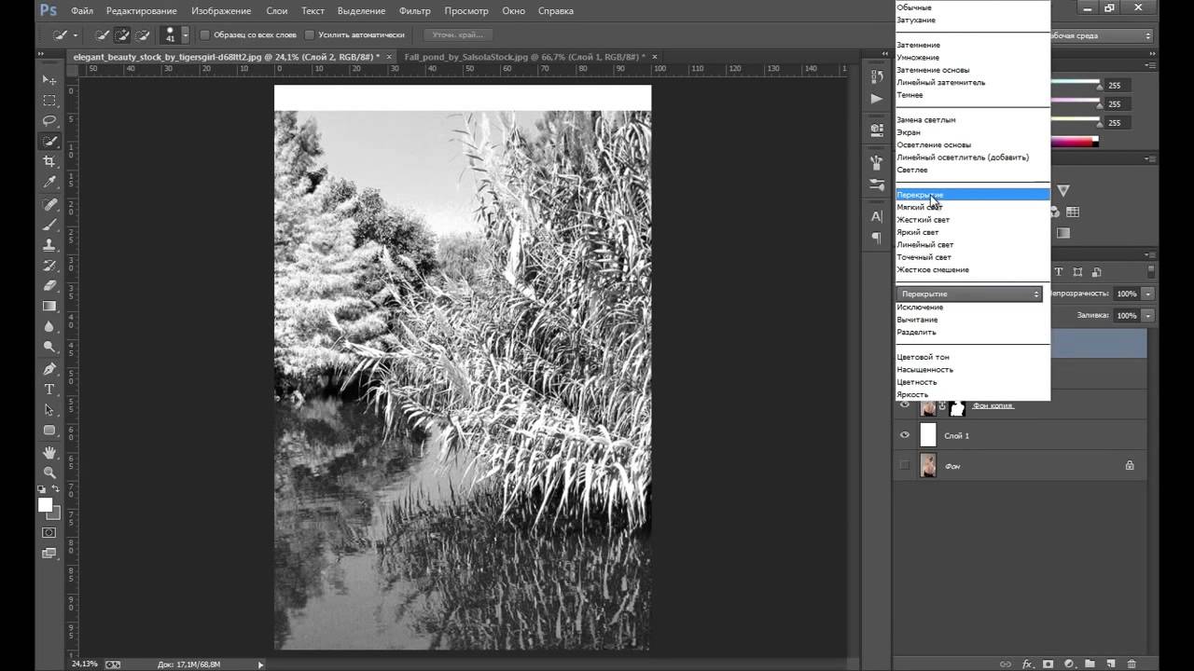The width and height of the screenshot is (1194, 671).
Task: Toggle Quick Mask mode icon
Action: tap(49, 533)
